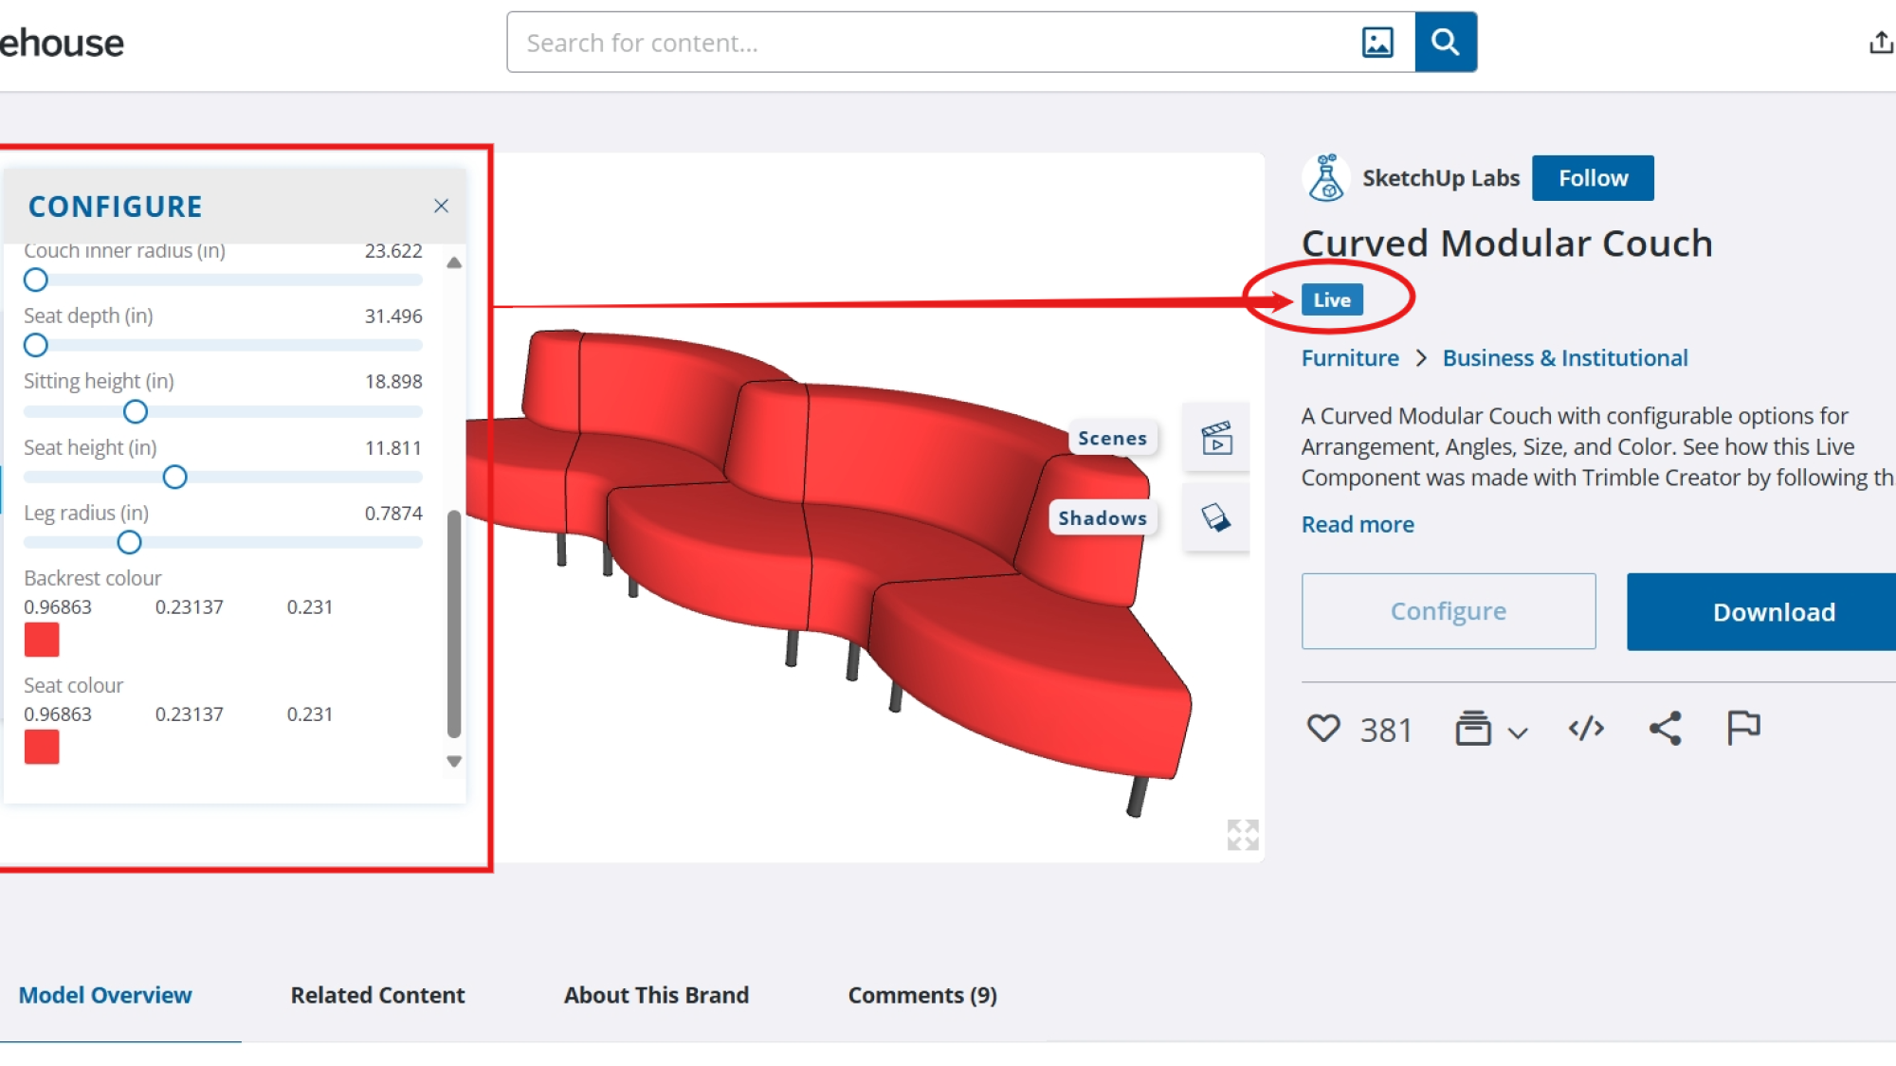The height and width of the screenshot is (1066, 1896).
Task: Click the share icon
Action: (1666, 729)
